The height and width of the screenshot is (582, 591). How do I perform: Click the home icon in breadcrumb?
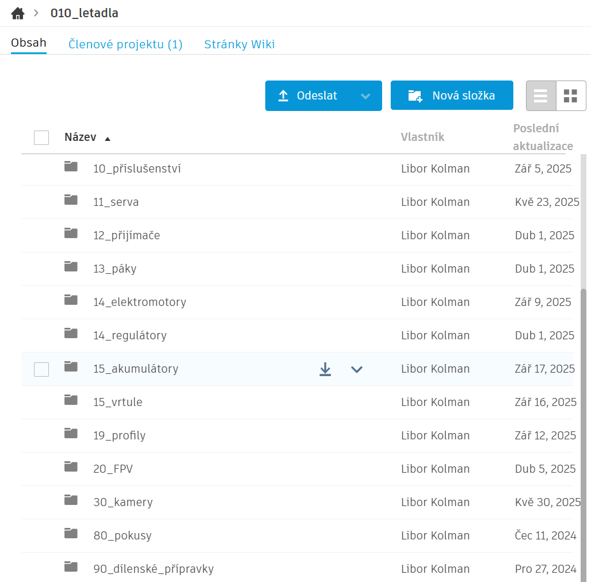(18, 13)
